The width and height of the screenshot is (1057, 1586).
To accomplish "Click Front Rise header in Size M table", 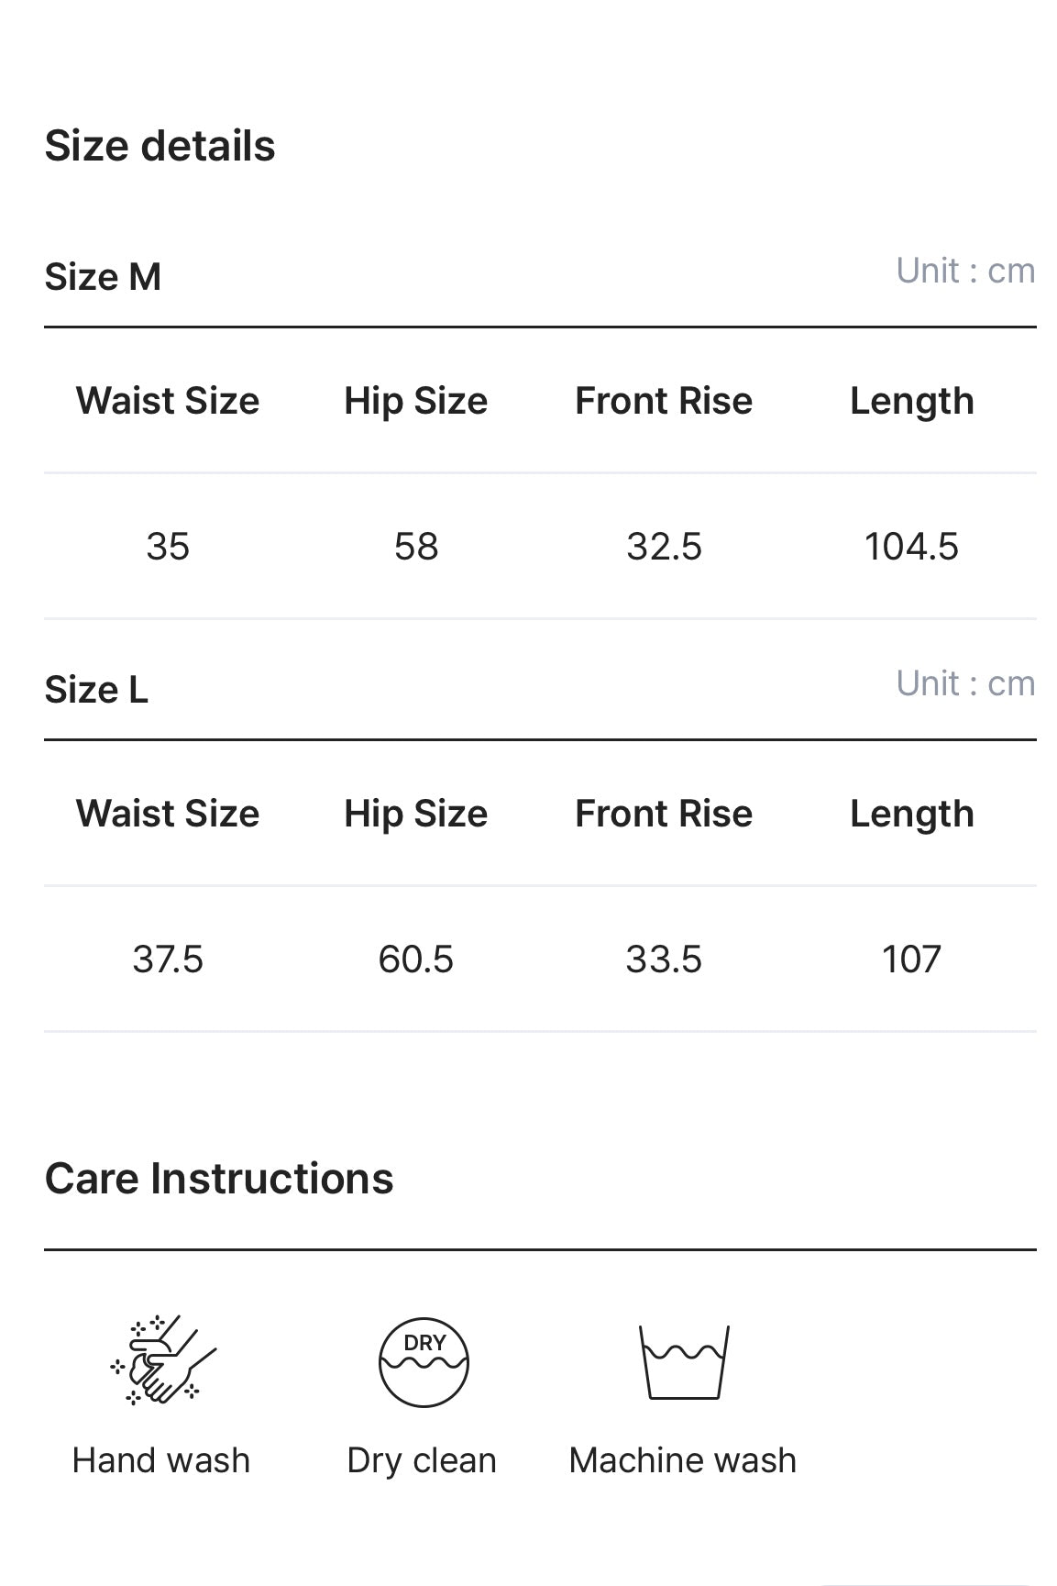I will pyautogui.click(x=664, y=401).
